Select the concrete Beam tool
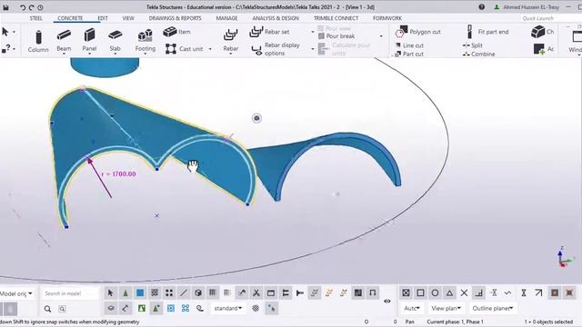Image resolution: width=582 pixels, height=327 pixels. tap(64, 42)
